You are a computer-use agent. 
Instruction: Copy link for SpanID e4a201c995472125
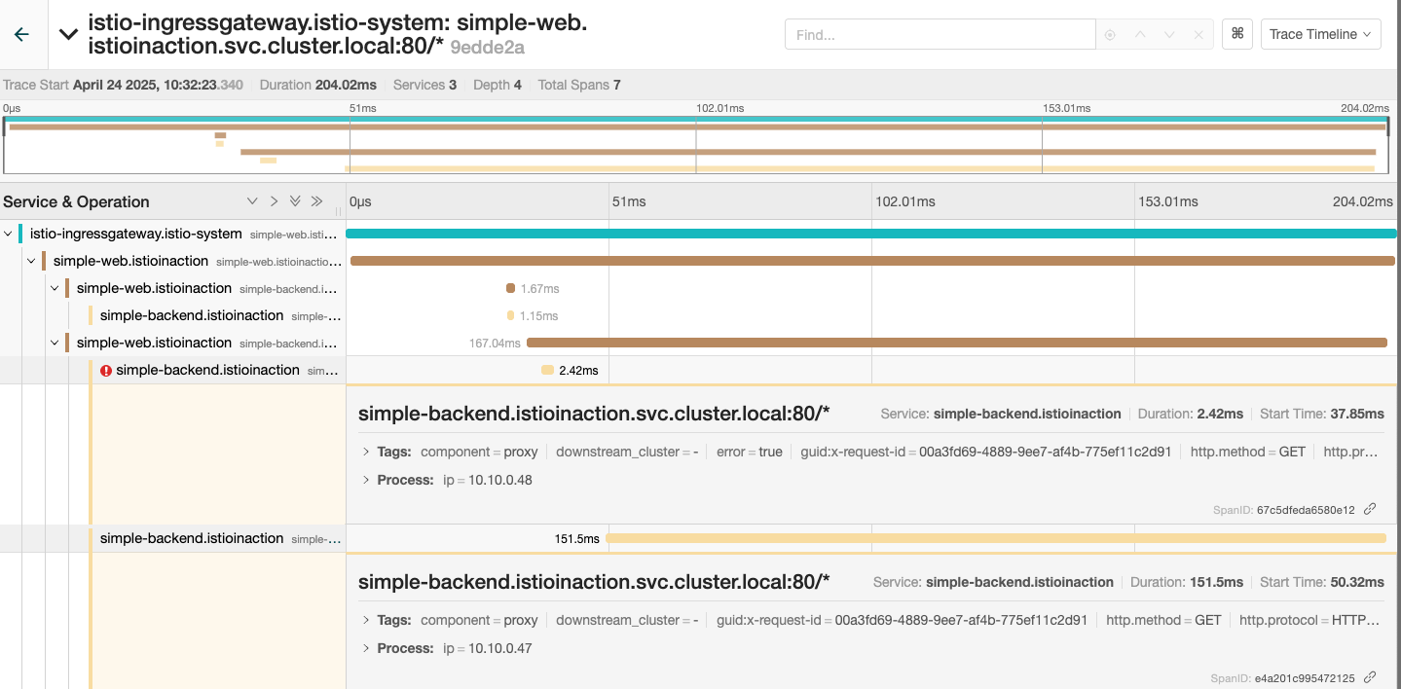(x=1370, y=677)
